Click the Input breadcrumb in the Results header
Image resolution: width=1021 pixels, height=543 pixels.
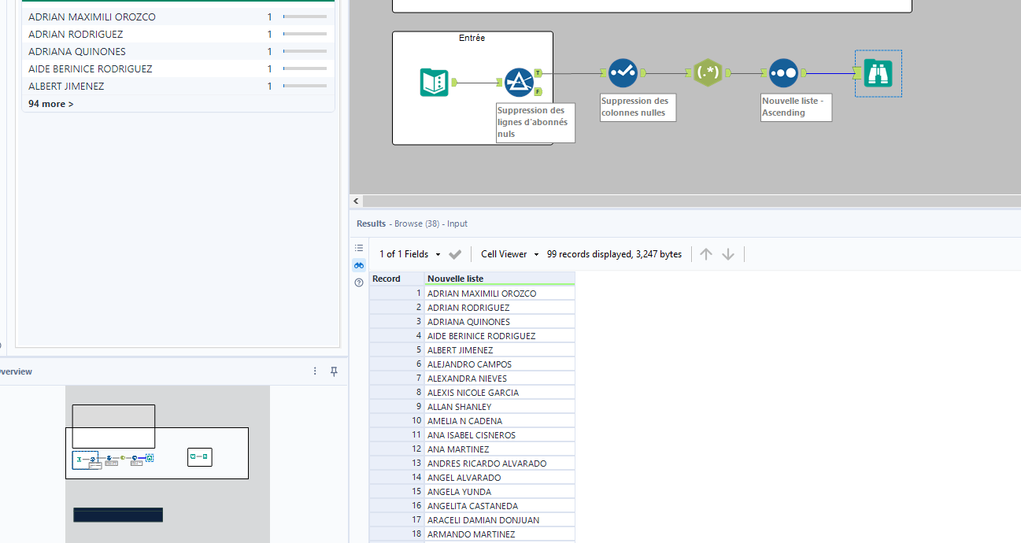pos(457,223)
